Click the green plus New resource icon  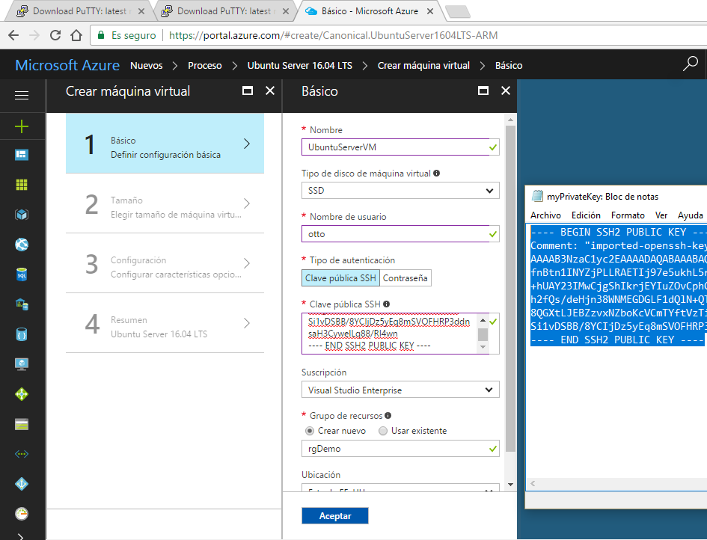pos(22,126)
